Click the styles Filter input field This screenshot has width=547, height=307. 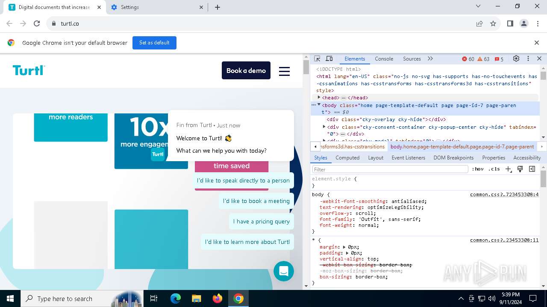(x=390, y=169)
